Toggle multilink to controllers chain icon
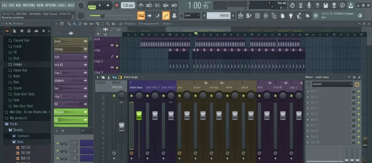372x163 pixels. [x=166, y=16]
